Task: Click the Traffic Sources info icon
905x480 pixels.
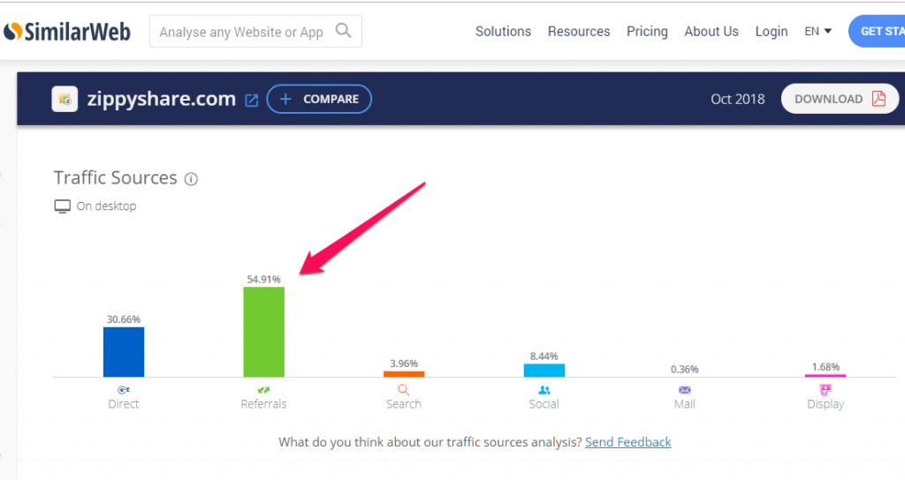Action: 191,179
